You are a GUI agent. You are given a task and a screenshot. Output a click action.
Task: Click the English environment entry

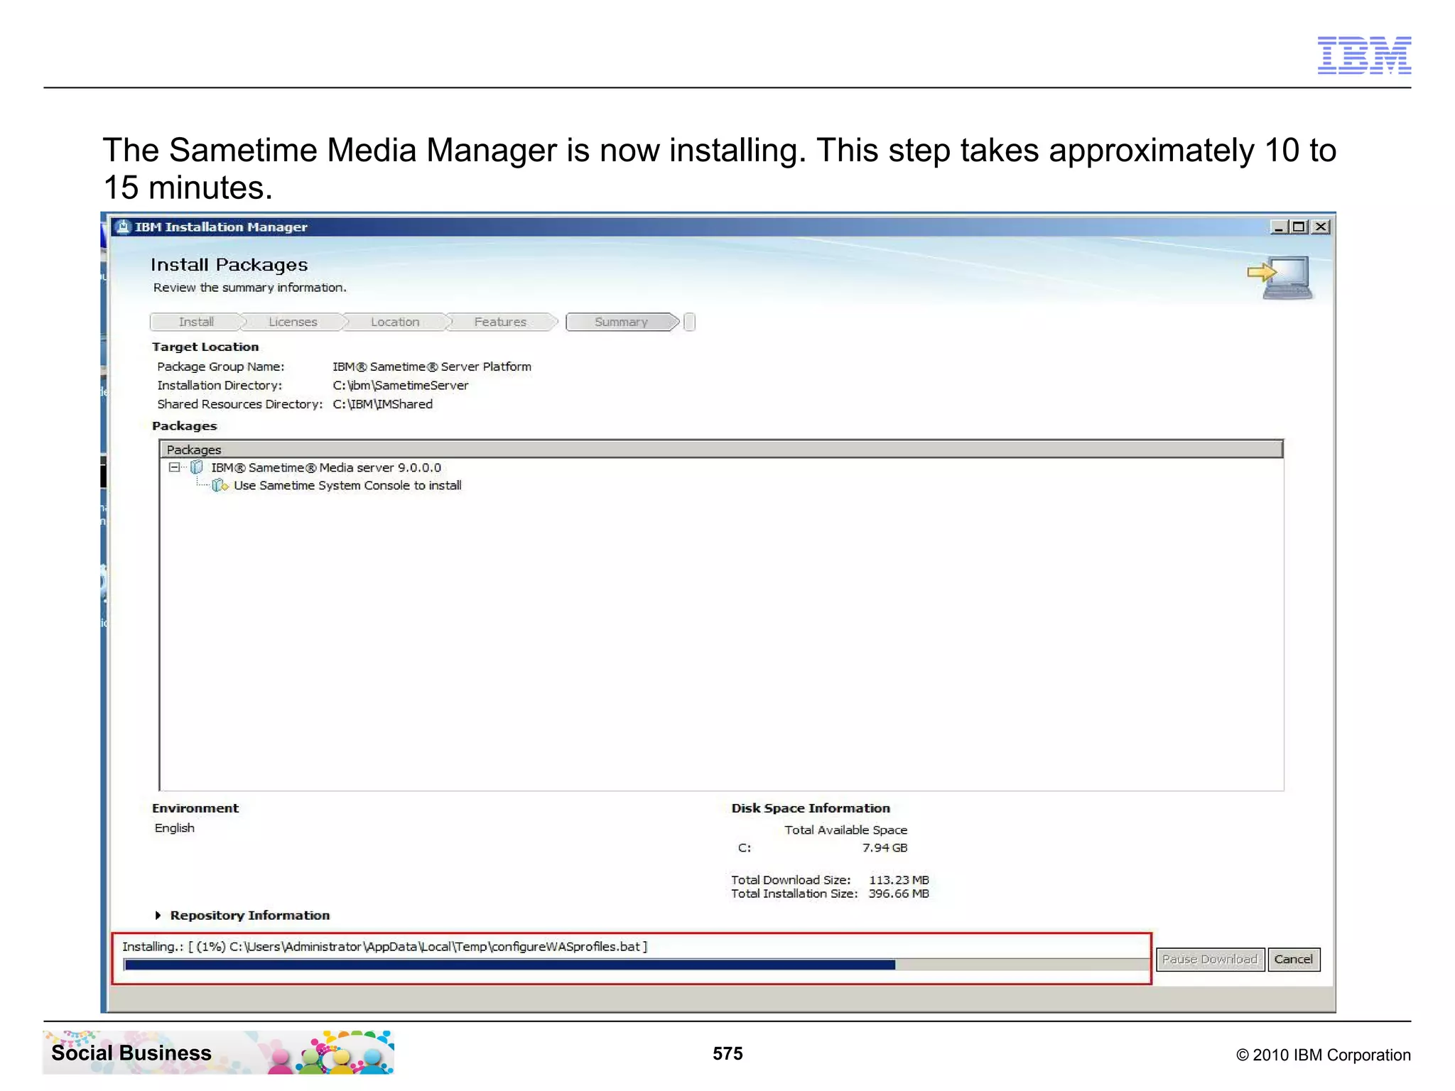(174, 827)
